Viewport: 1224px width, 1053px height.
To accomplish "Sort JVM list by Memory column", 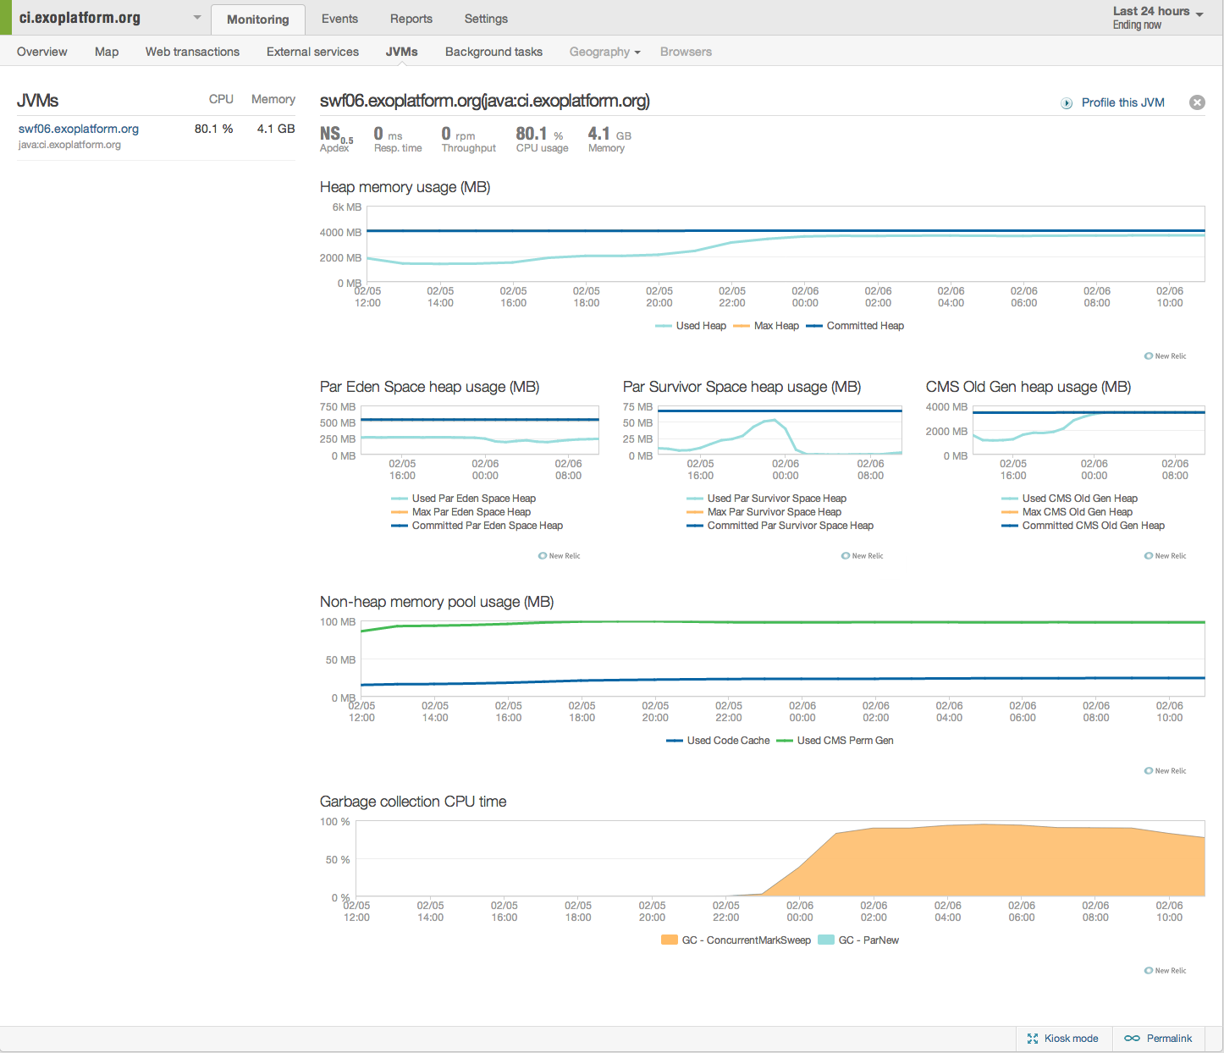I will coord(273,99).
